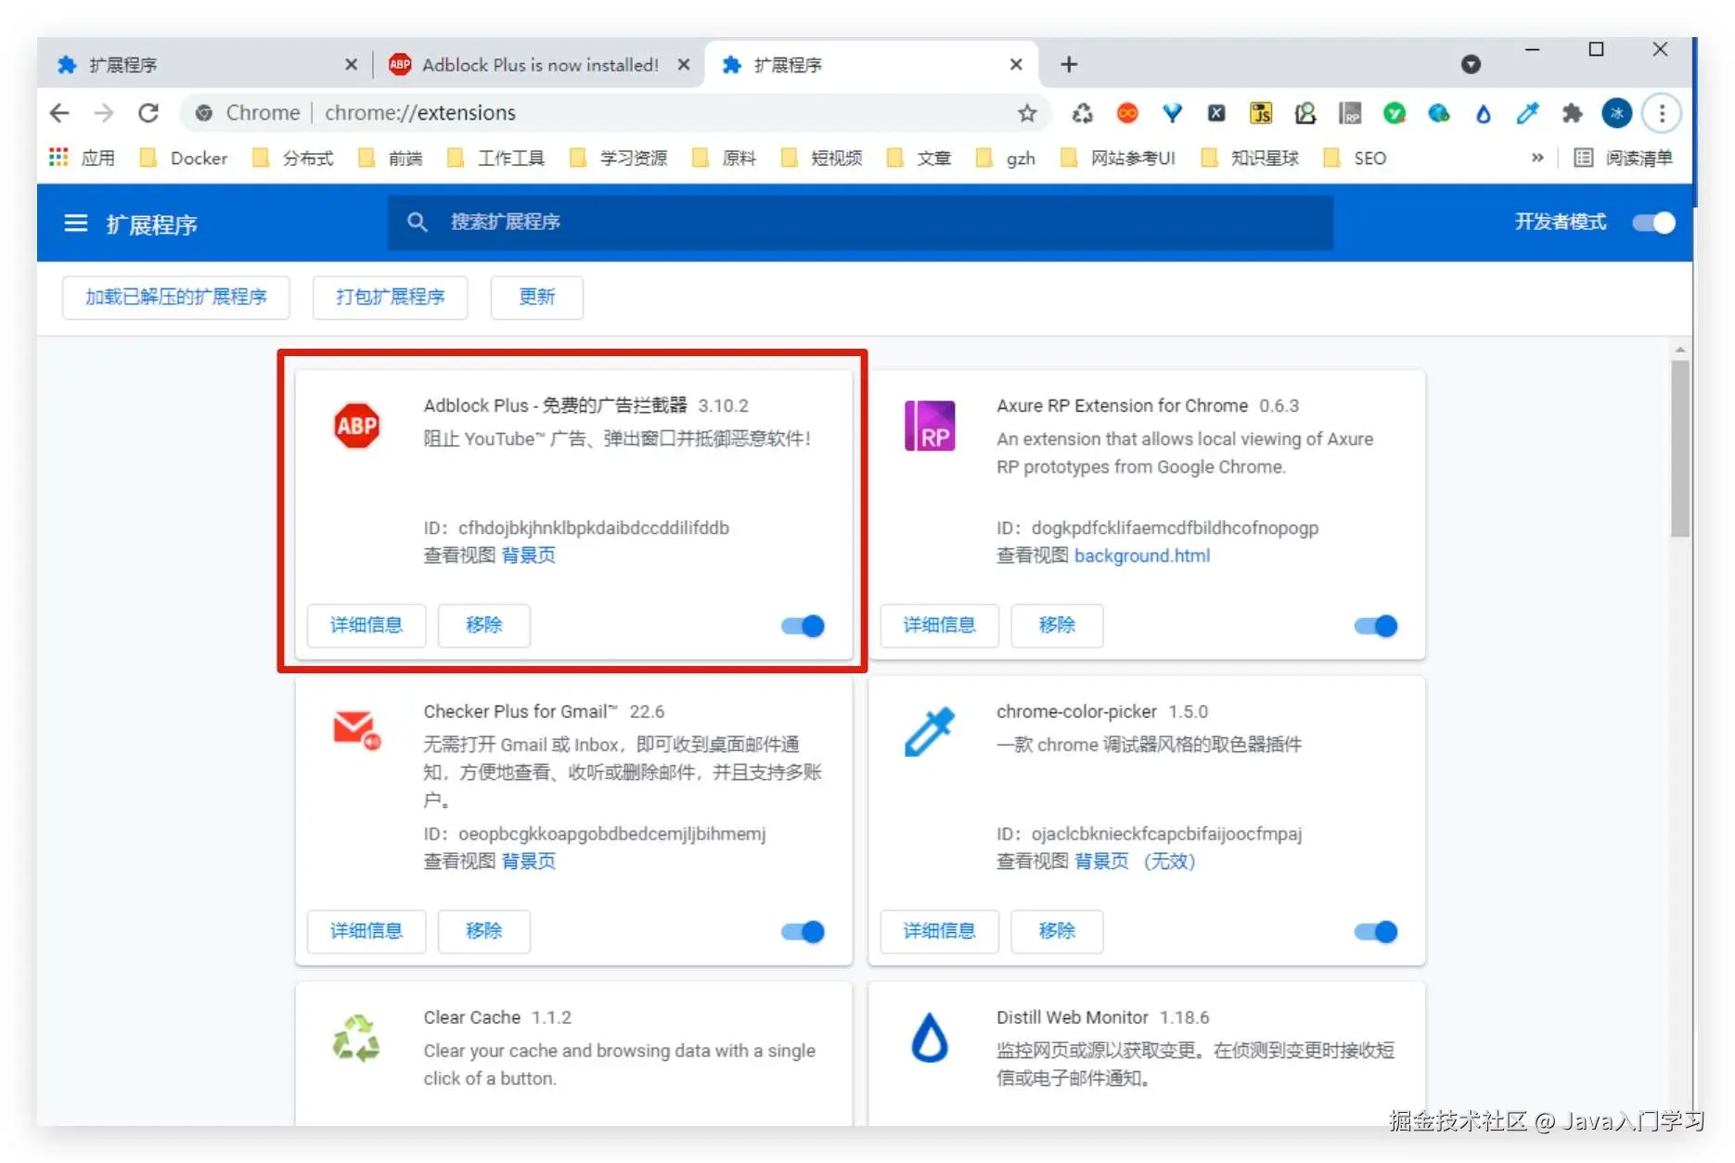
Task: Open 详细信息 for Adblock Plus
Action: [366, 625]
